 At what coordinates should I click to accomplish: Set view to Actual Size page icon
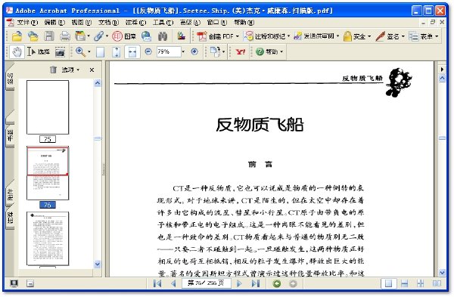tap(100, 52)
